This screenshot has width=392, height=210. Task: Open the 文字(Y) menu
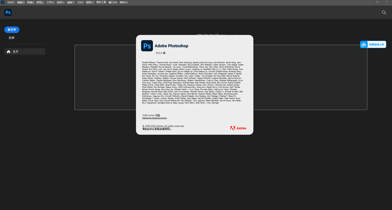(x=50, y=2)
